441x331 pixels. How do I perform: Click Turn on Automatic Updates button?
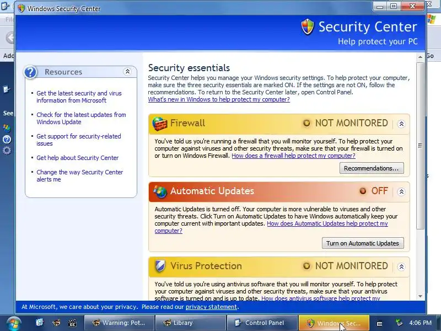tap(363, 243)
